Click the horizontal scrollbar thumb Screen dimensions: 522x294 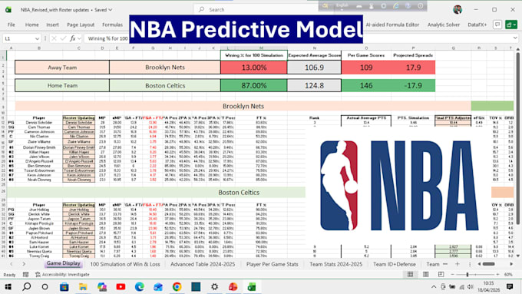tap(489, 264)
